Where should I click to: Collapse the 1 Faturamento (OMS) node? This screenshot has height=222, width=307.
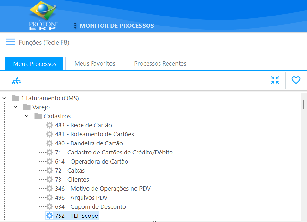point(4,98)
